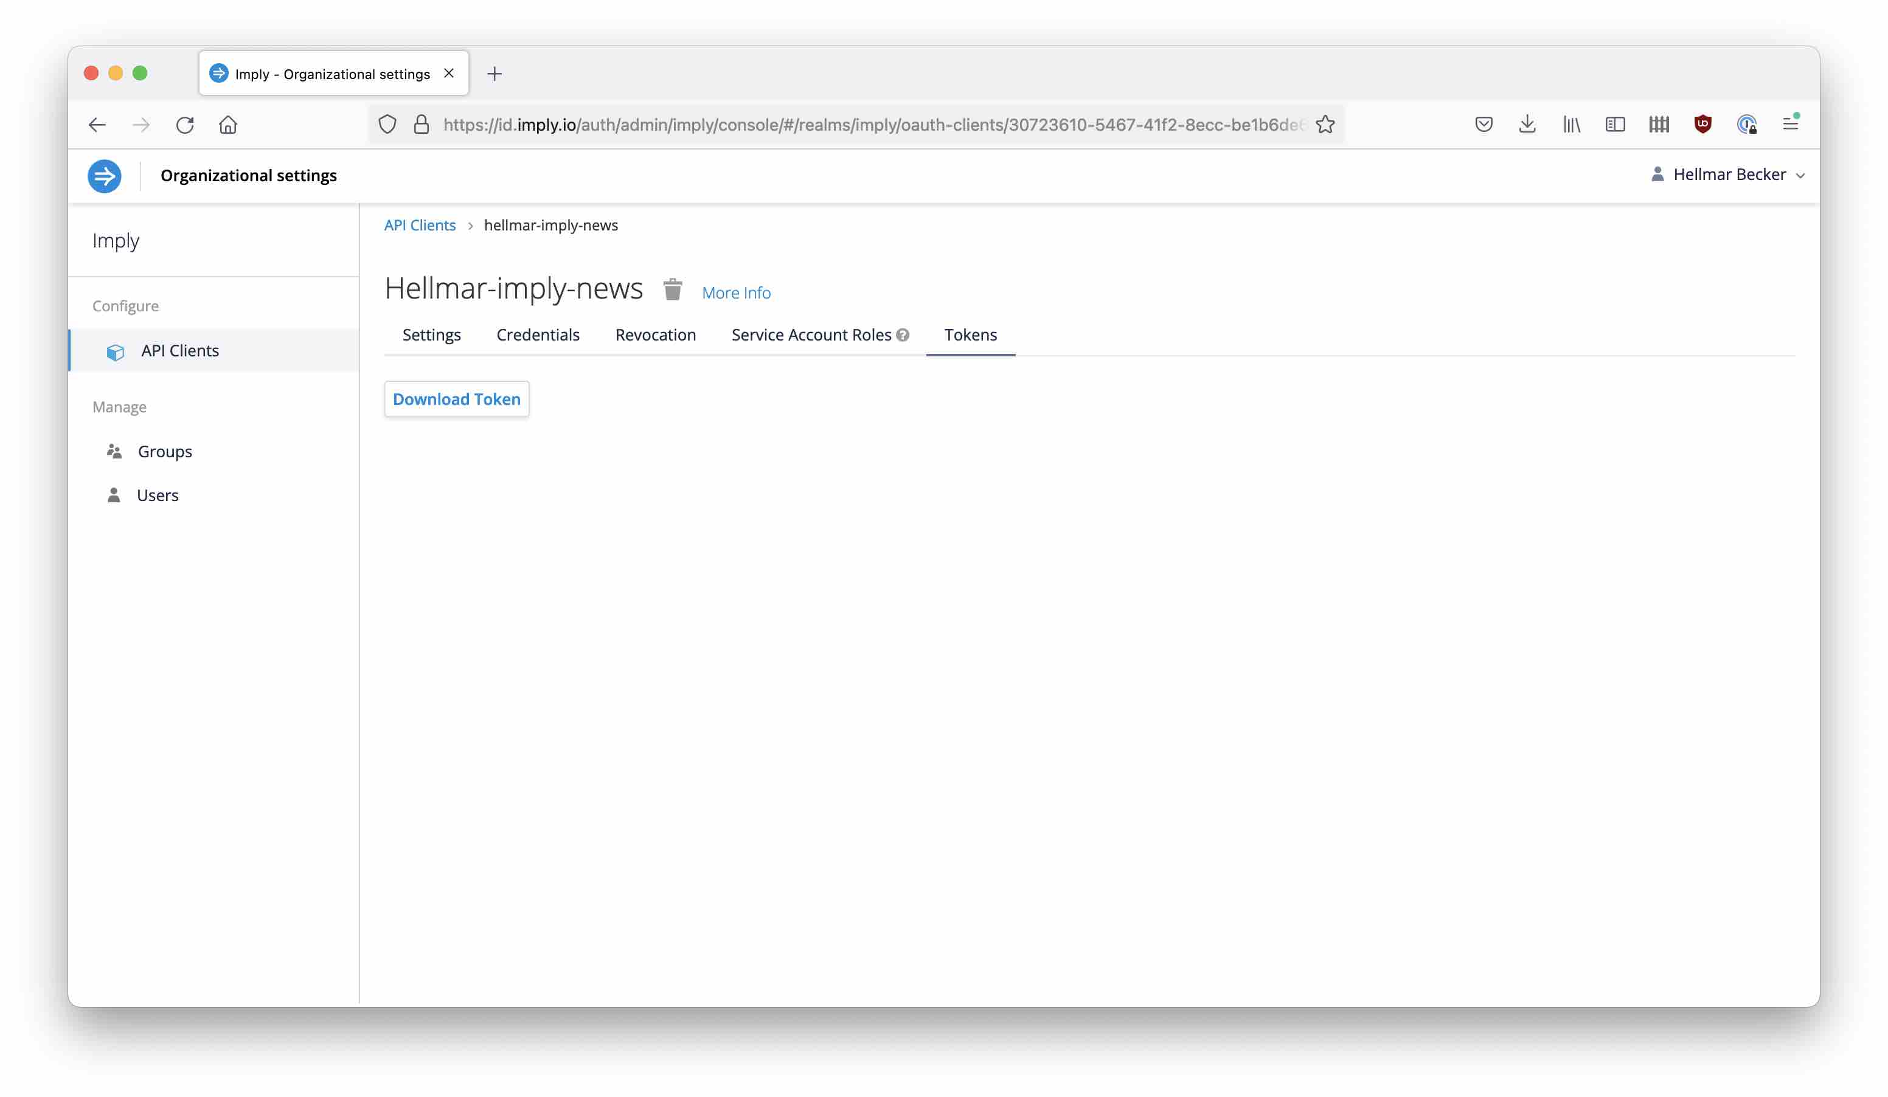Screen dimensions: 1888x1097
Task: Switch to the Credentials tab
Action: click(538, 334)
